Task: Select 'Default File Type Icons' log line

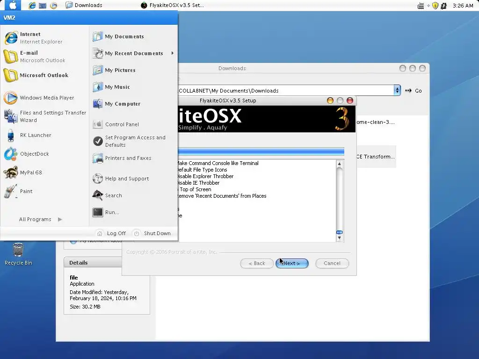Action: point(202,170)
